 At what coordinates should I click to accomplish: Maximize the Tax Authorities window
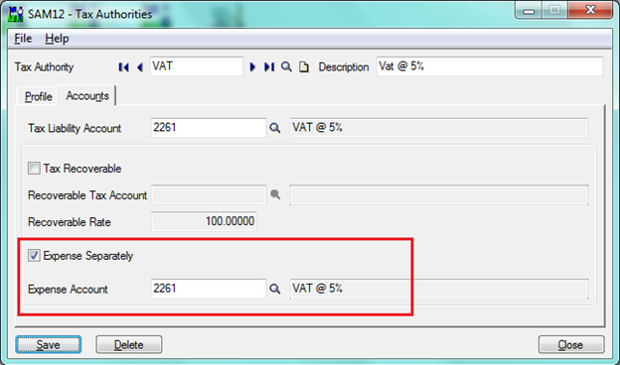point(554,10)
